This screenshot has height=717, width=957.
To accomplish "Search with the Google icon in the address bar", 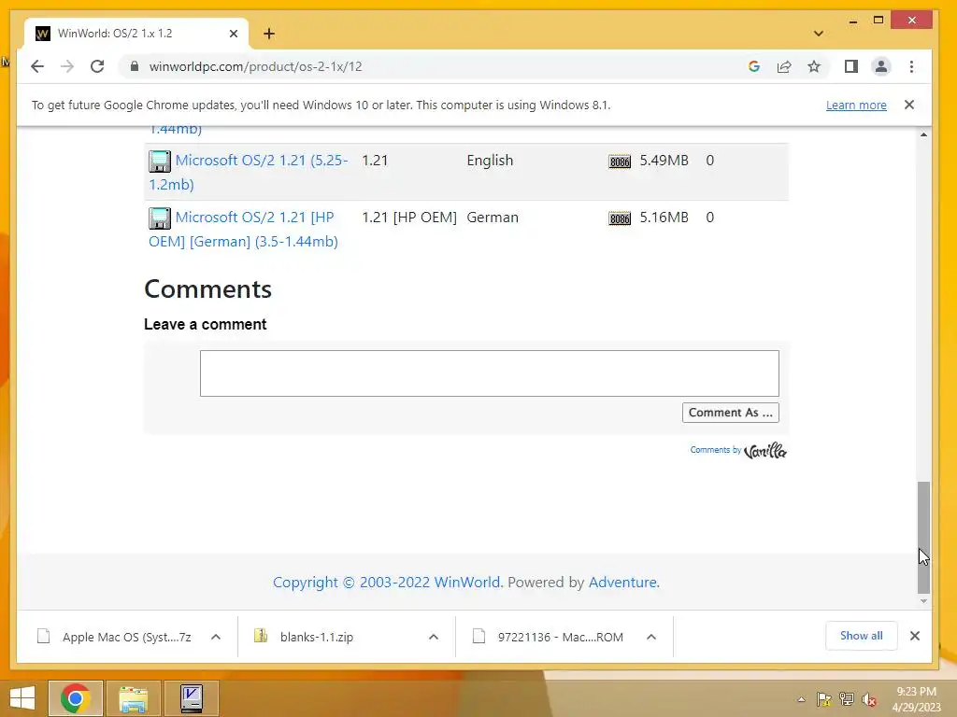I will [754, 66].
